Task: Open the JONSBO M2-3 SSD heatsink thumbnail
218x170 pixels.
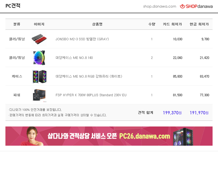Action: click(x=39, y=39)
